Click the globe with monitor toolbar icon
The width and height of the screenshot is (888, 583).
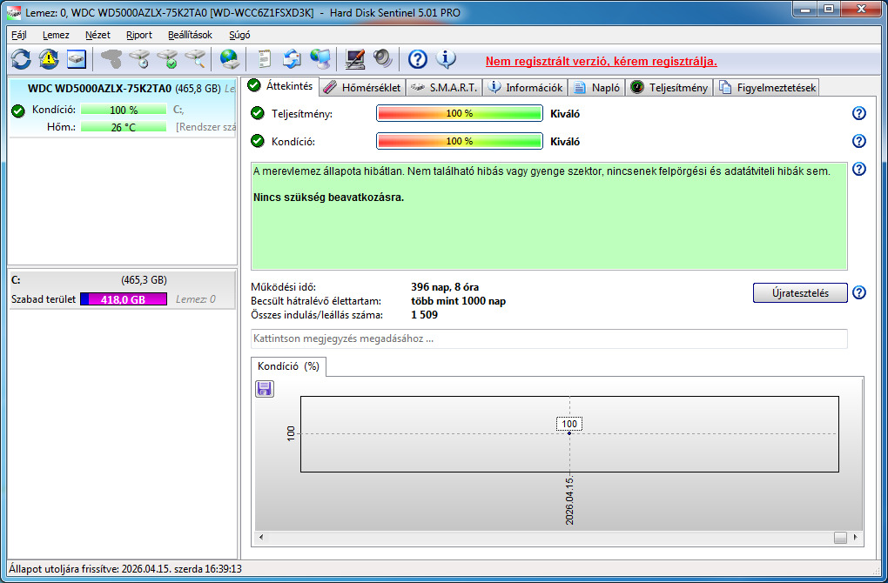click(320, 59)
